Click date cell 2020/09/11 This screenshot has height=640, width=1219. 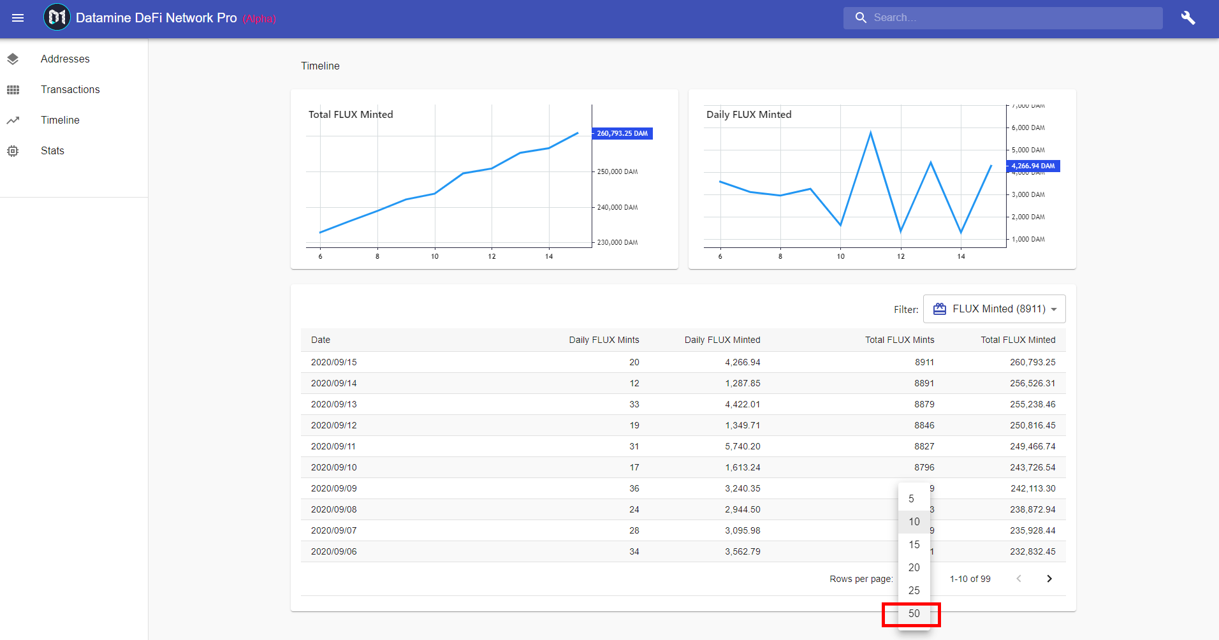[333, 446]
